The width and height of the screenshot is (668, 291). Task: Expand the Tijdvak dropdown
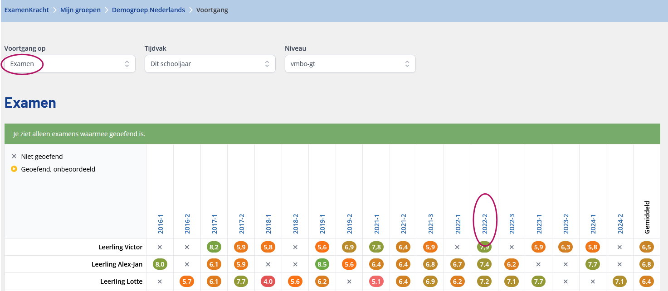(x=210, y=64)
